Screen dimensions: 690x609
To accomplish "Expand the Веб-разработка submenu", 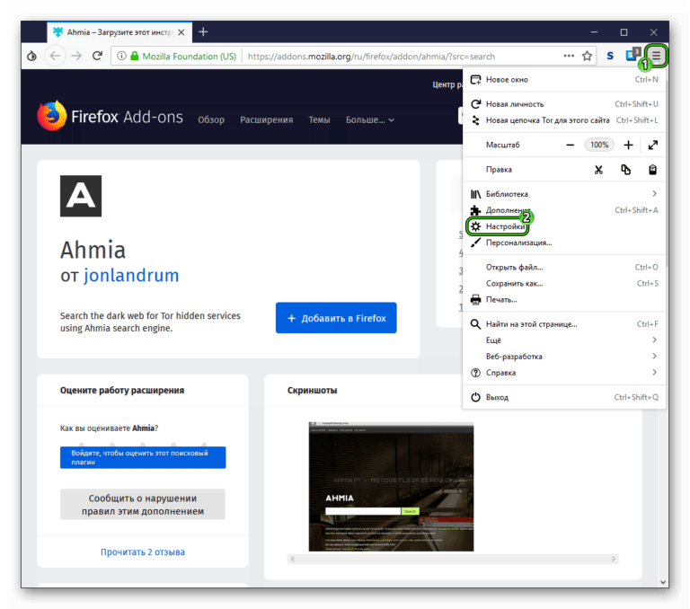I will tap(564, 357).
